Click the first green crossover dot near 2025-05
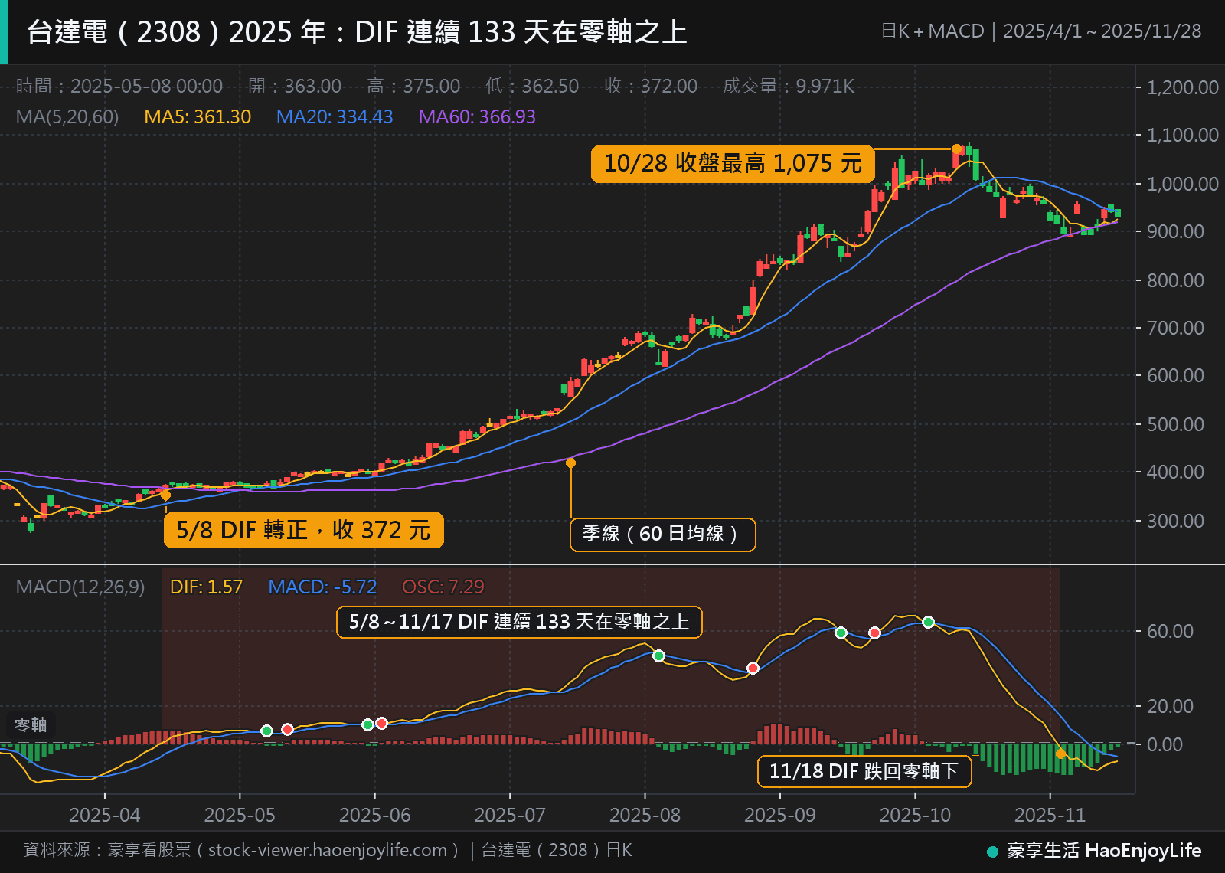The height and width of the screenshot is (873, 1225). pos(266,731)
